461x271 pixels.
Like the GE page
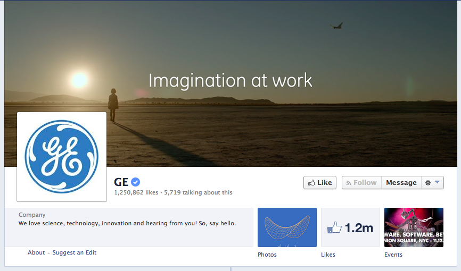pyautogui.click(x=320, y=183)
